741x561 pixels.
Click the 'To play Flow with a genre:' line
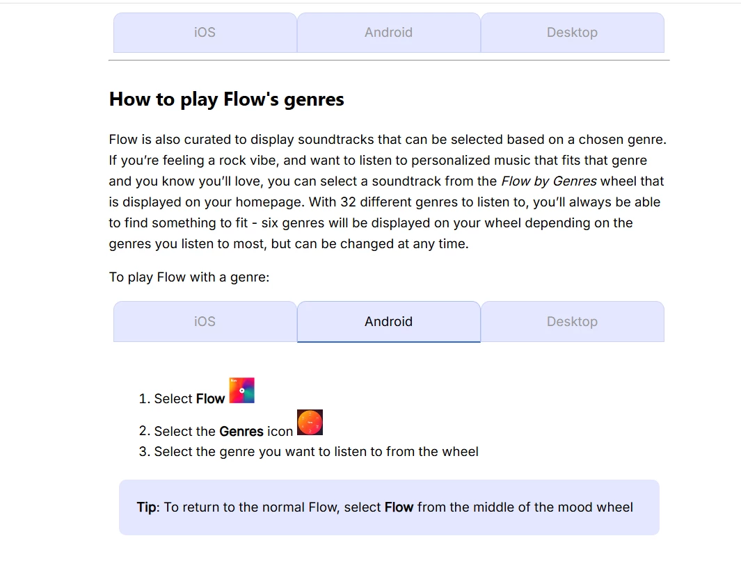(x=189, y=277)
